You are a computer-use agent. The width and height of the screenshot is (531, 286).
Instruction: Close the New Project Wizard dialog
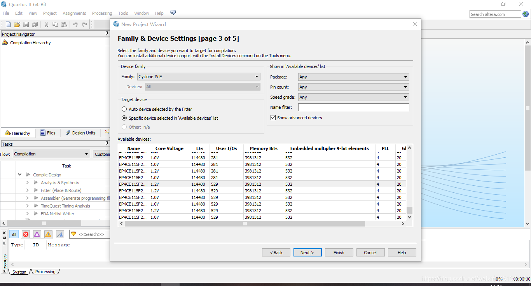pyautogui.click(x=415, y=24)
